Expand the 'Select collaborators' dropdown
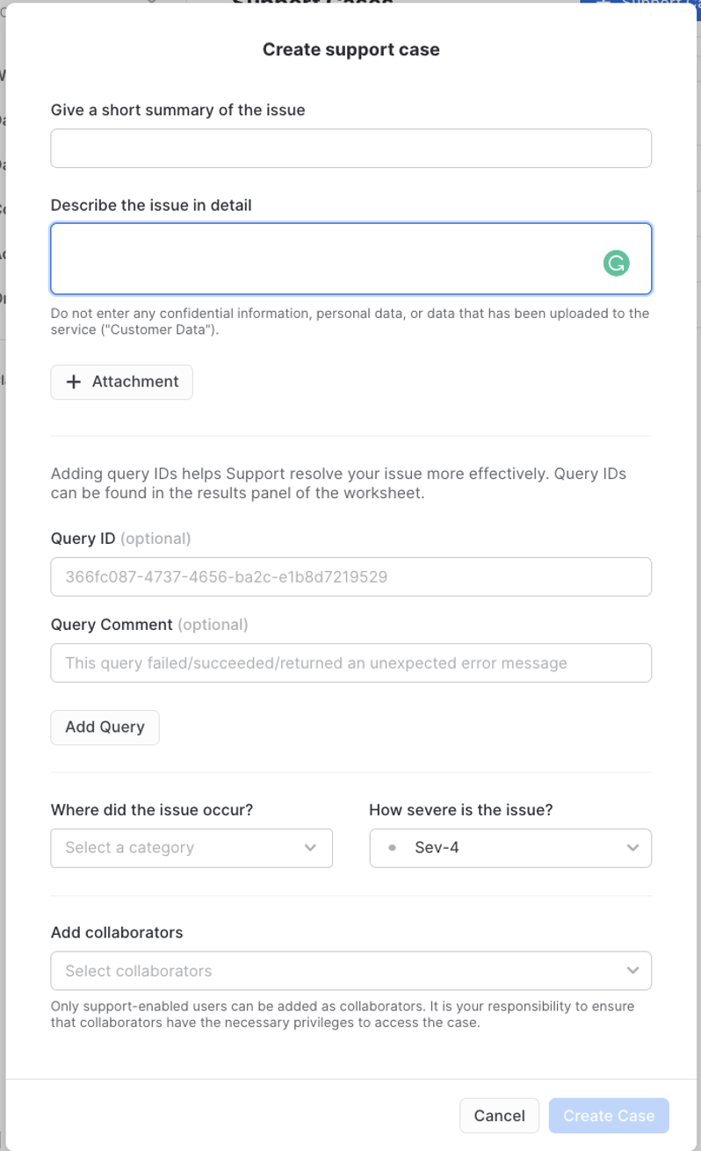The image size is (701, 1151). point(350,970)
